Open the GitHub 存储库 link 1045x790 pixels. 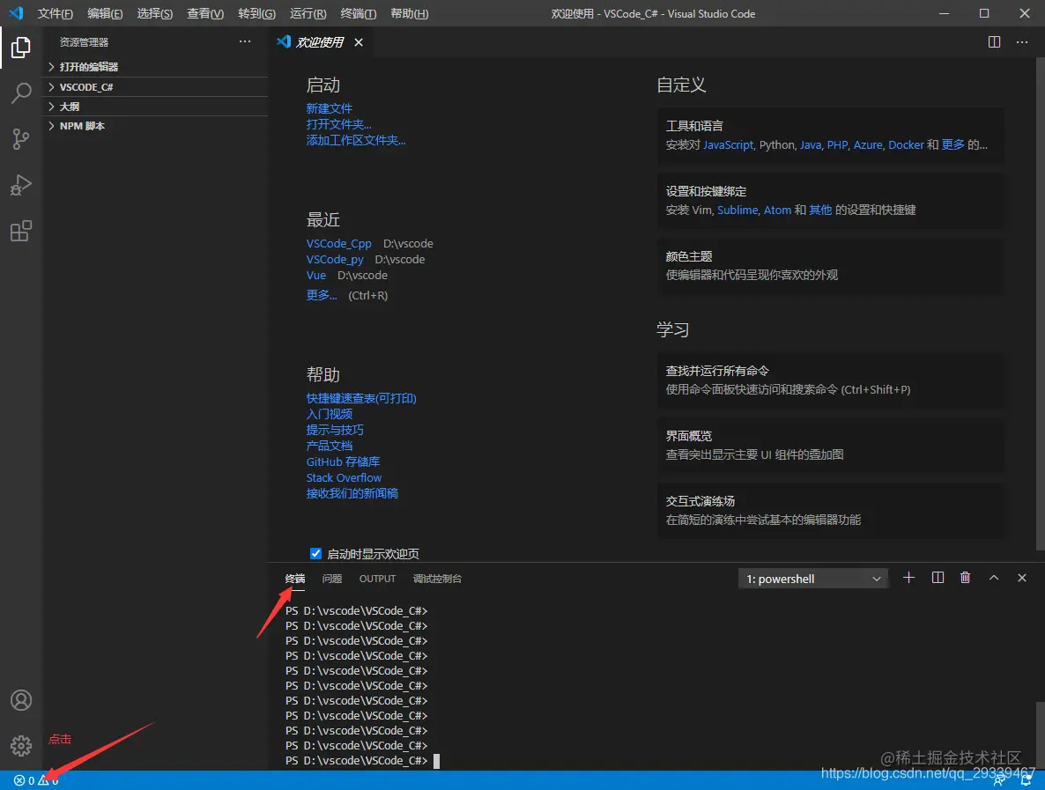point(343,461)
